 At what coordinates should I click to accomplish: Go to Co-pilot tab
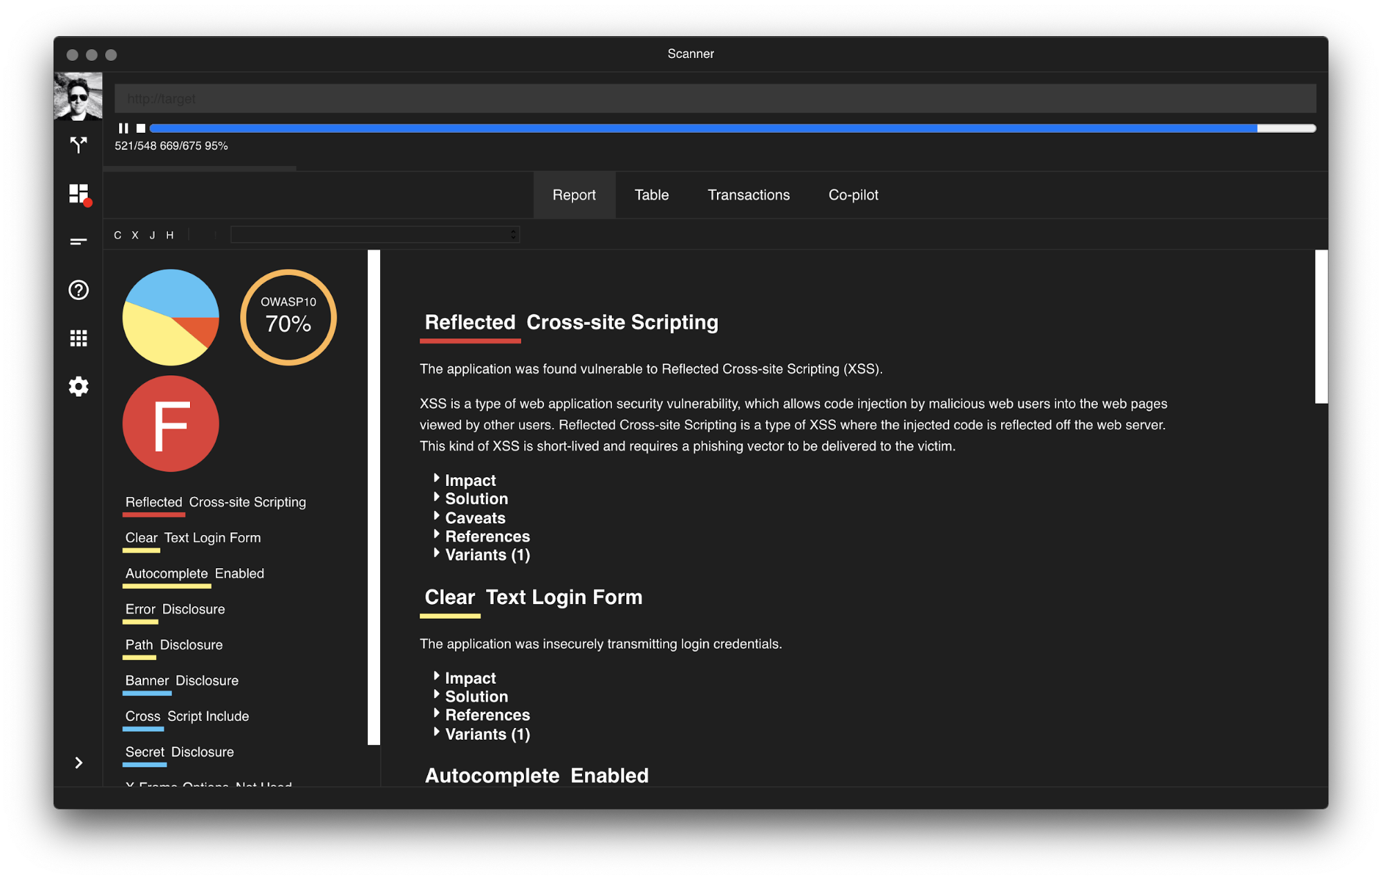click(852, 195)
